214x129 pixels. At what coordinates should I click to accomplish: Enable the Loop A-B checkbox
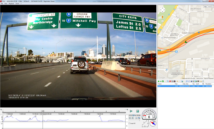point(129,123)
